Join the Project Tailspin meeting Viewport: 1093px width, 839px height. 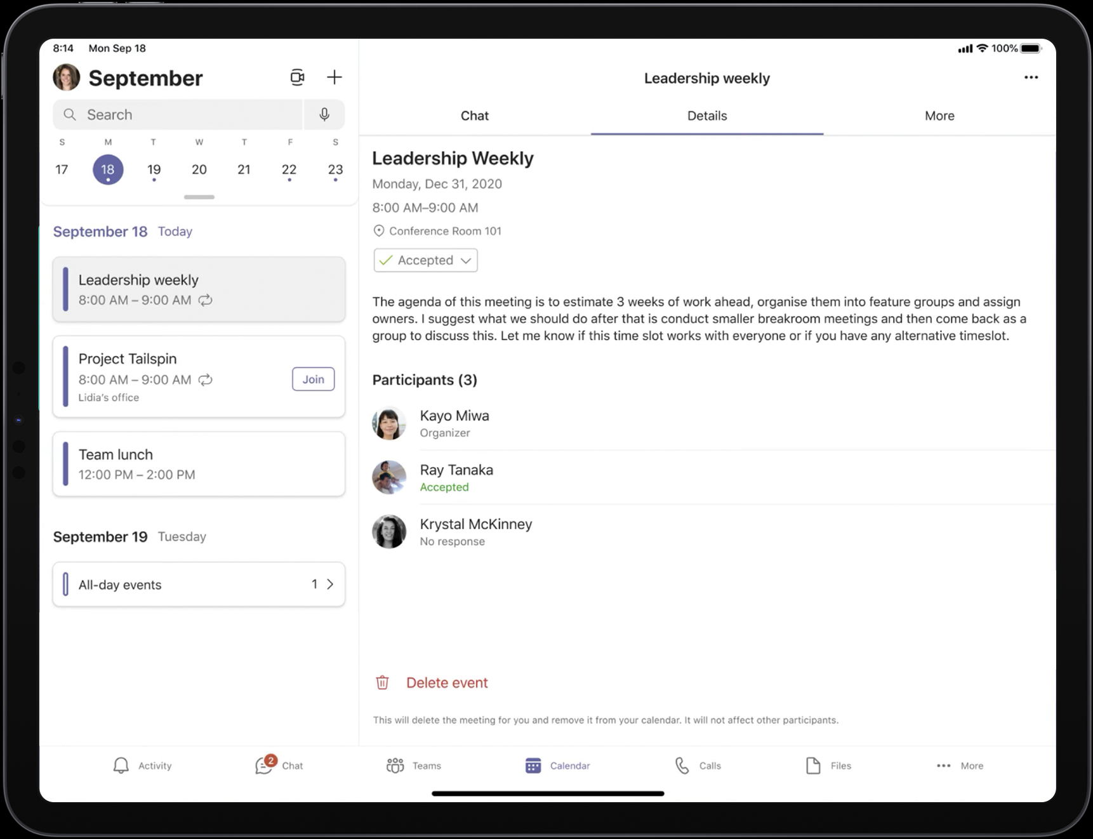coord(313,379)
